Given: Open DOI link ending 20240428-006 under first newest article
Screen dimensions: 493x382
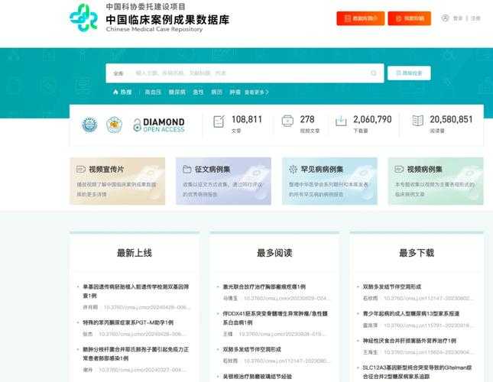Looking at the screenshot, I should pyautogui.click(x=146, y=307).
